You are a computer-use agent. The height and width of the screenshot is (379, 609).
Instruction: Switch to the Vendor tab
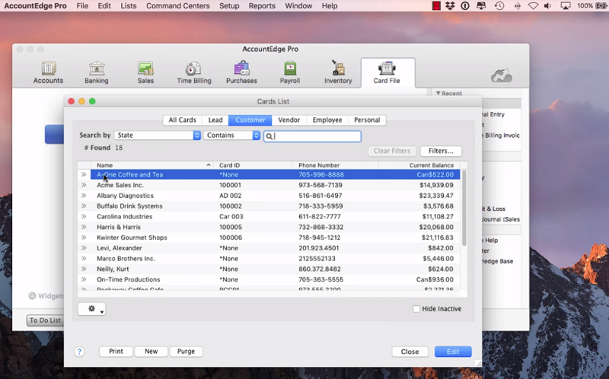[289, 120]
